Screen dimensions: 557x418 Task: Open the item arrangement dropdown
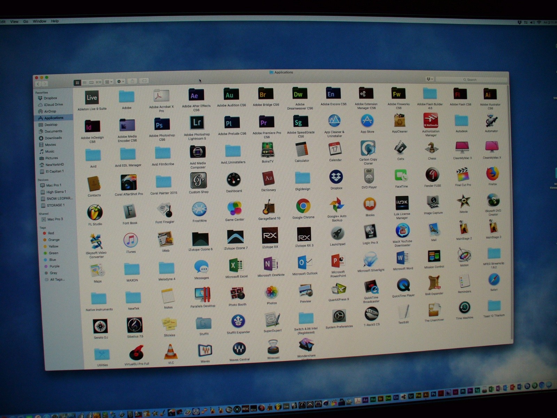[109, 82]
